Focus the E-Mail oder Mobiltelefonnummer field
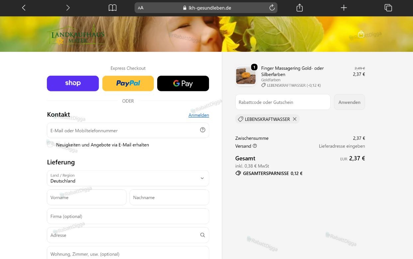413x259 pixels. click(128, 130)
